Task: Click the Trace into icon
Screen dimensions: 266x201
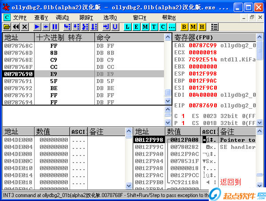Action: pyautogui.click(x=85, y=27)
